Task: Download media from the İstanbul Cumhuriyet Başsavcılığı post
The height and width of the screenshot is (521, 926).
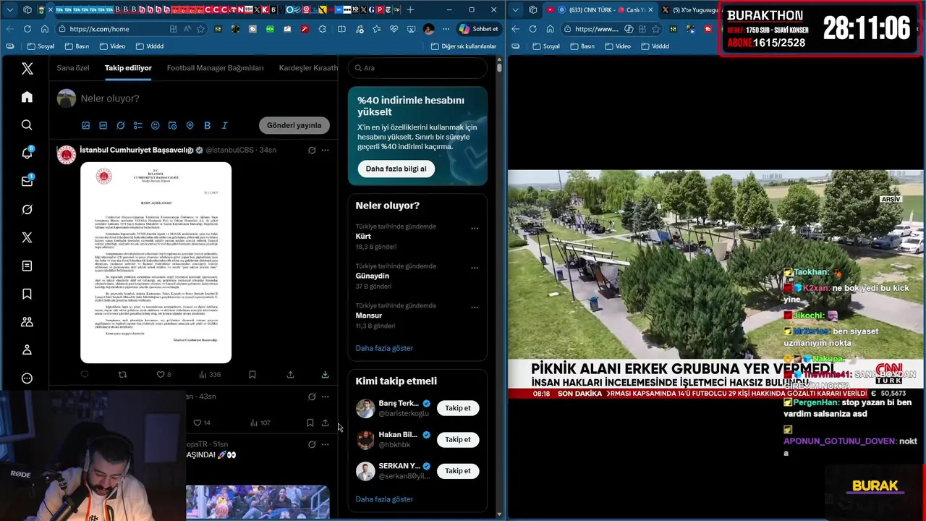Action: (325, 375)
